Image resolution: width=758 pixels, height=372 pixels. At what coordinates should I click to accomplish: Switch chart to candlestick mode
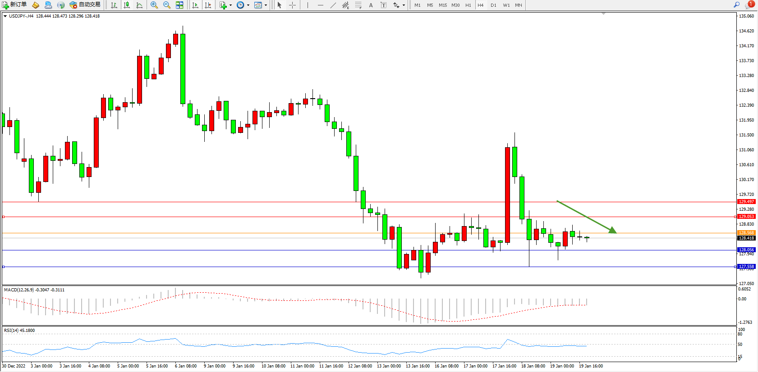click(x=127, y=5)
